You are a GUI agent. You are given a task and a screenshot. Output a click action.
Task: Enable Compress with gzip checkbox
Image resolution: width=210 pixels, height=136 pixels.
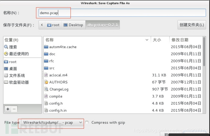point(87,122)
